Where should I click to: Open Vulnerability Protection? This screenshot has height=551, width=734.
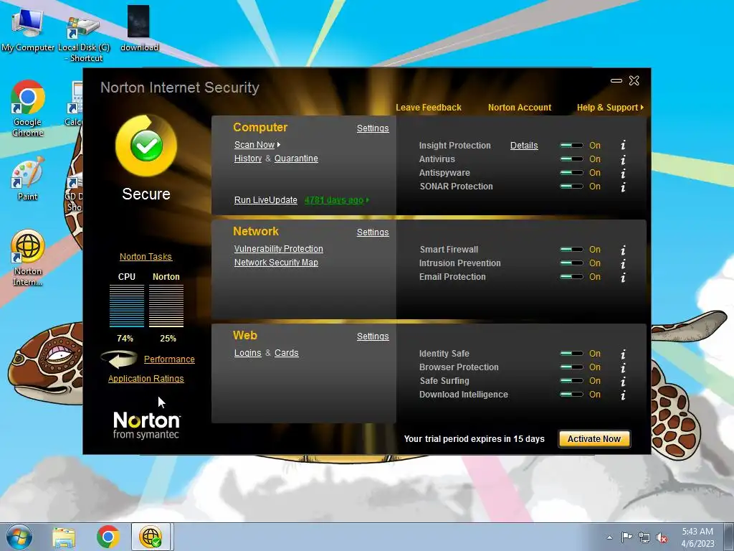(x=279, y=249)
